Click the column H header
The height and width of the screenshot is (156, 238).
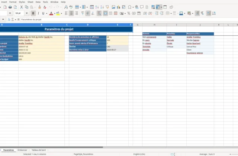click(154, 25)
